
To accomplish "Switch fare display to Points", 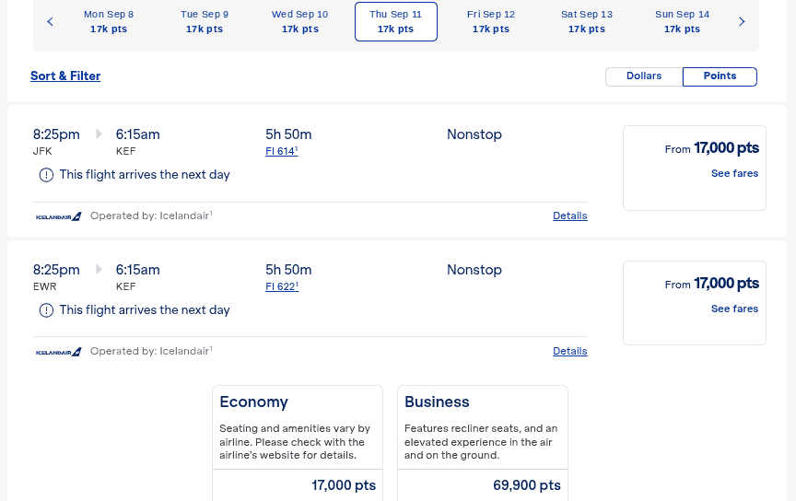I will coord(720,76).
